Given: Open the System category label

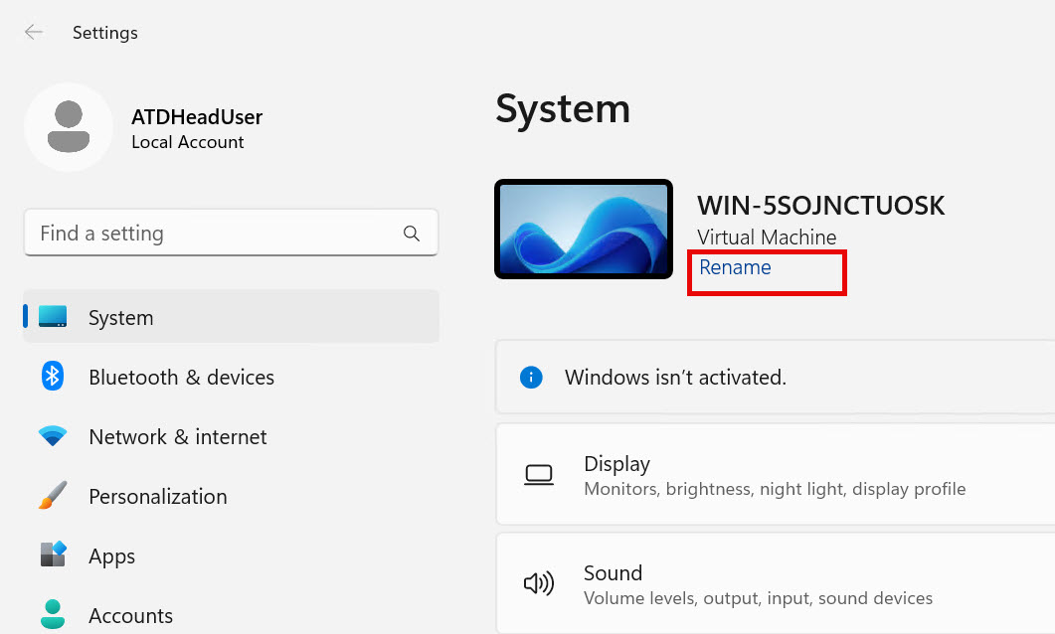Looking at the screenshot, I should click(121, 317).
